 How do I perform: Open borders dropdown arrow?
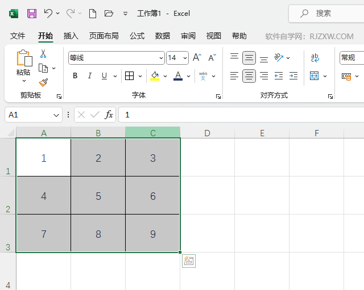(140, 76)
